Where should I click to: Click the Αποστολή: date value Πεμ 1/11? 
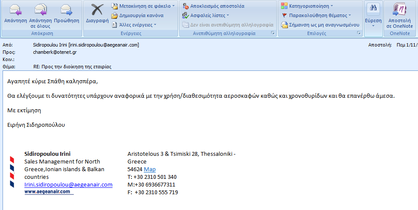point(407,45)
